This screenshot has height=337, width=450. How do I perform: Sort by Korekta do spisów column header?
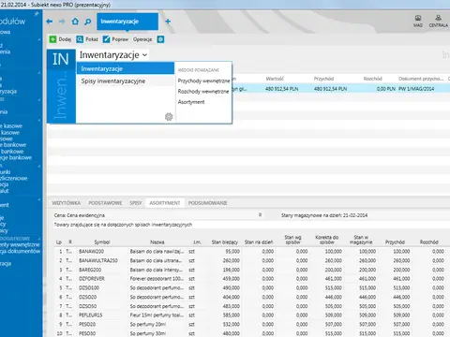click(x=327, y=240)
